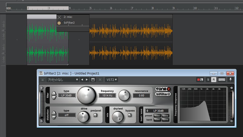Click bank load button
This screenshot has height=137, width=243.
click(x=157, y=120)
